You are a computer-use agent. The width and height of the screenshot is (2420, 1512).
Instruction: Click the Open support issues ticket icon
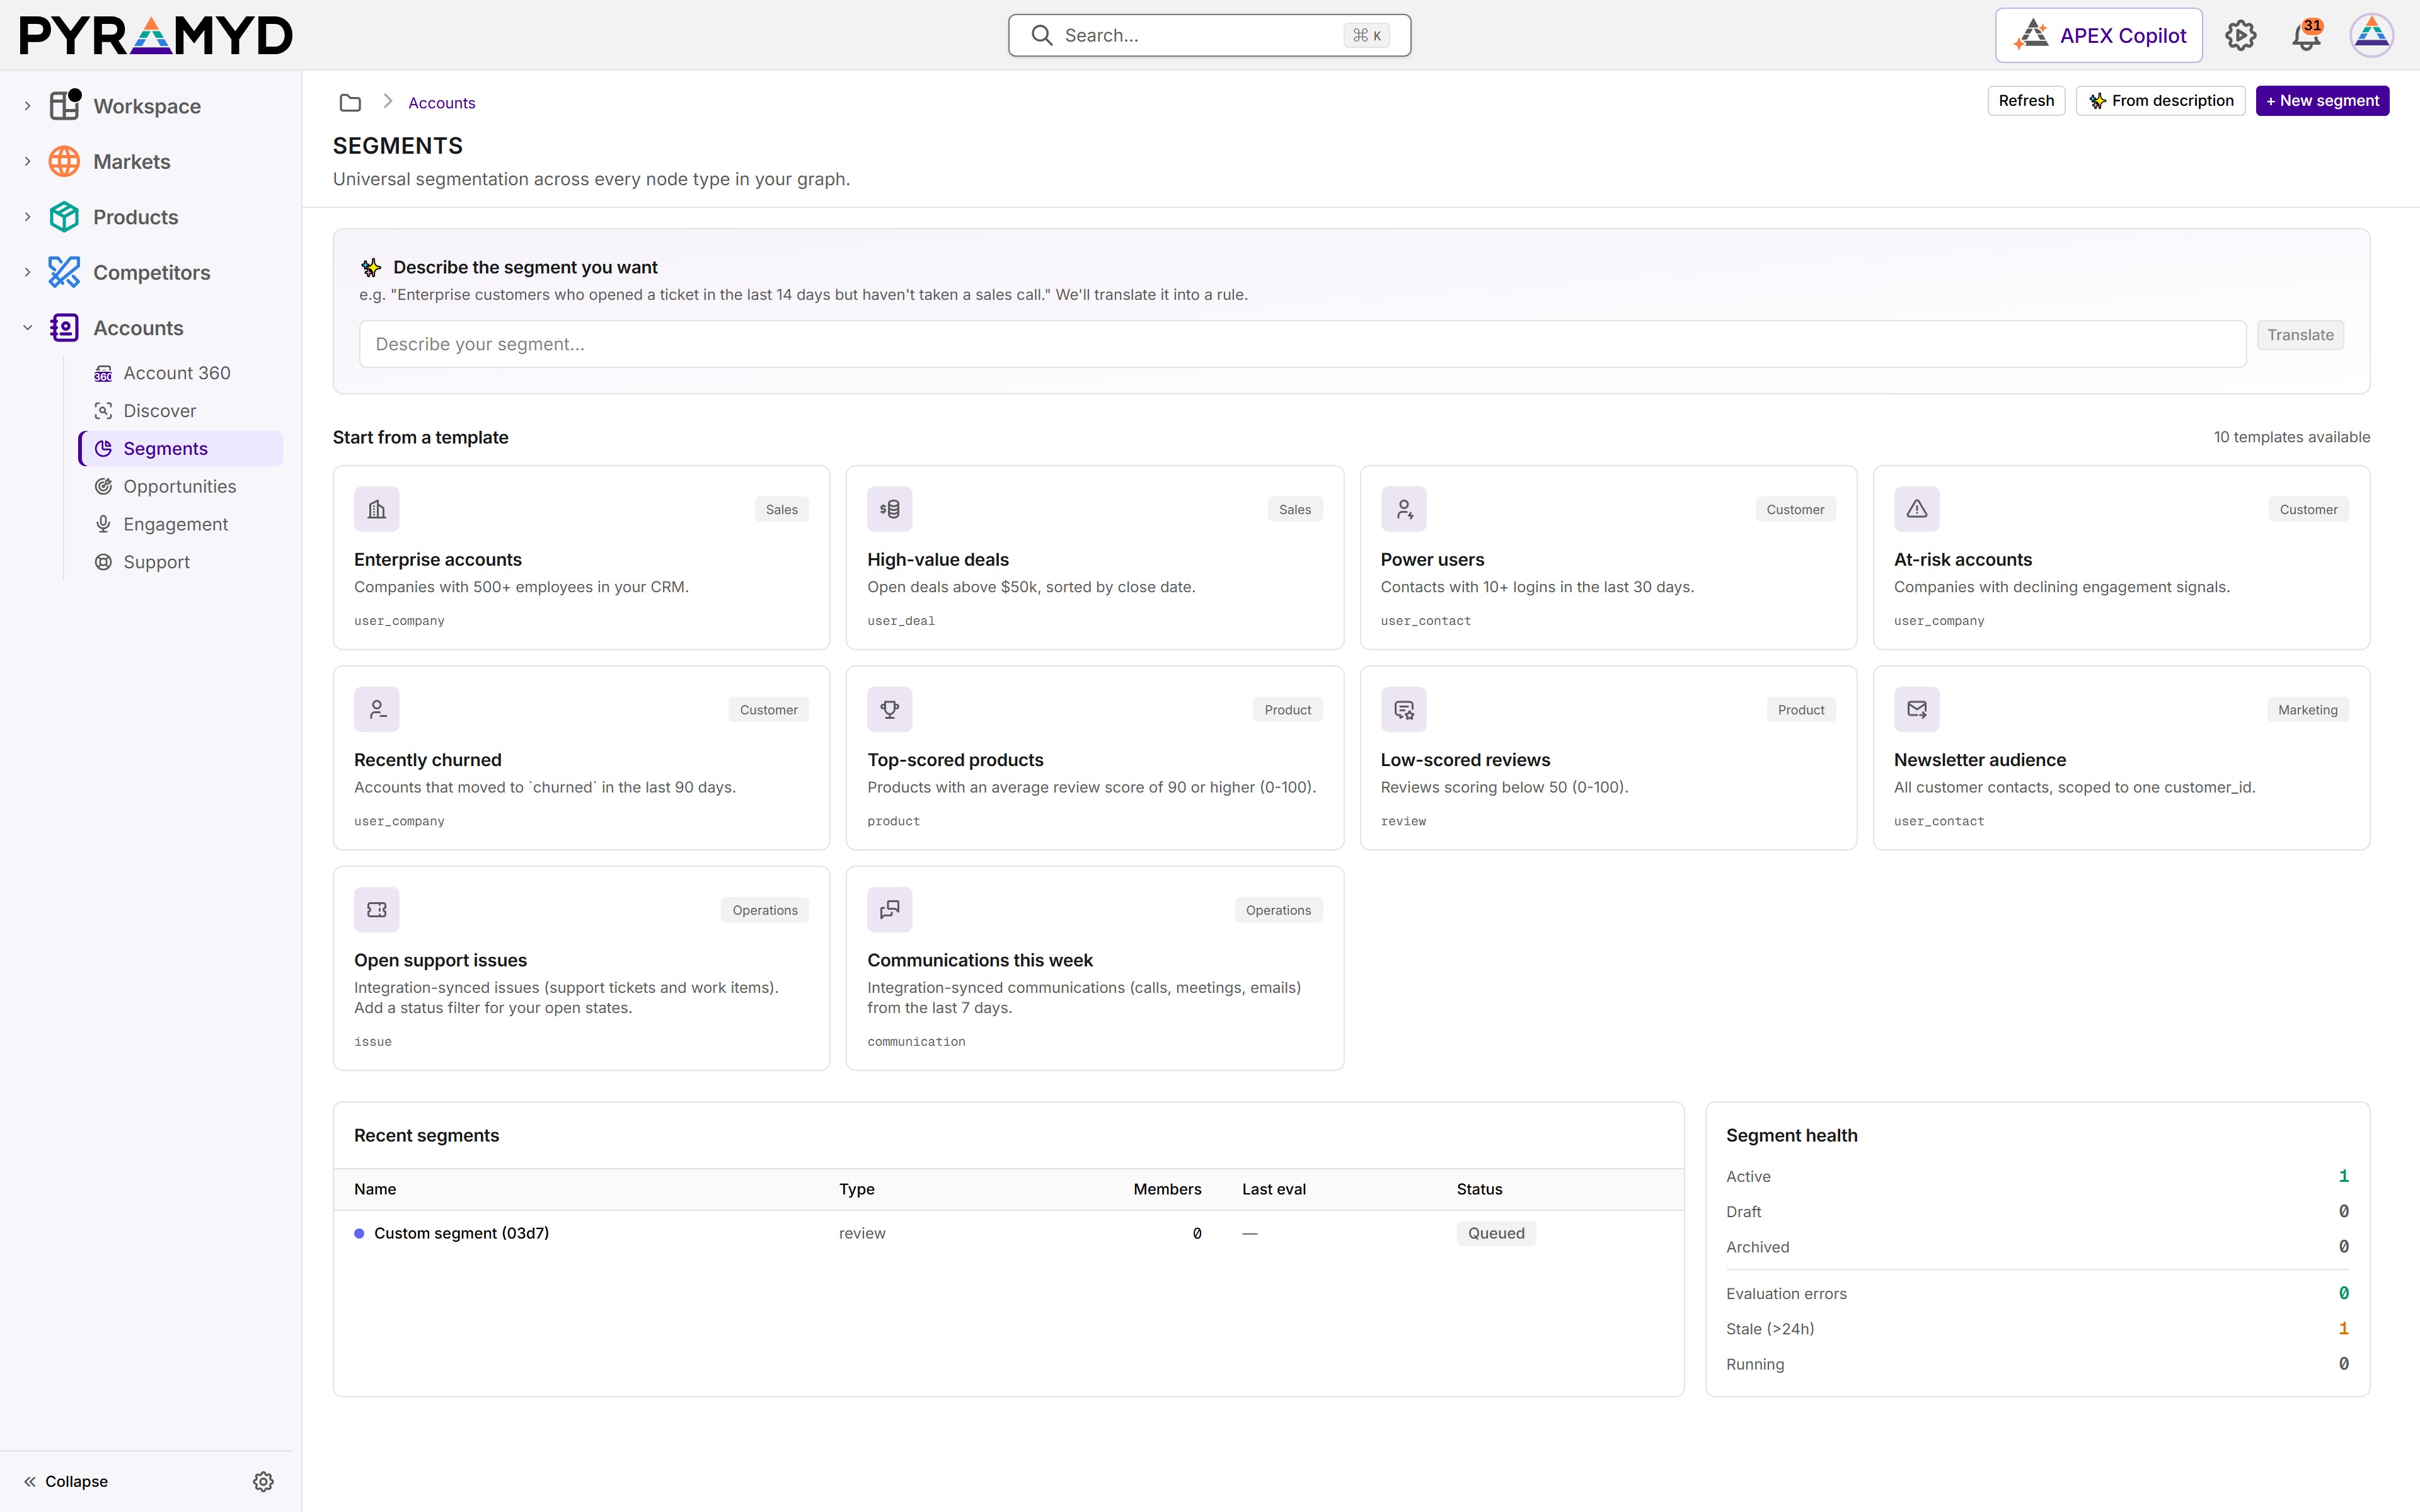click(377, 910)
